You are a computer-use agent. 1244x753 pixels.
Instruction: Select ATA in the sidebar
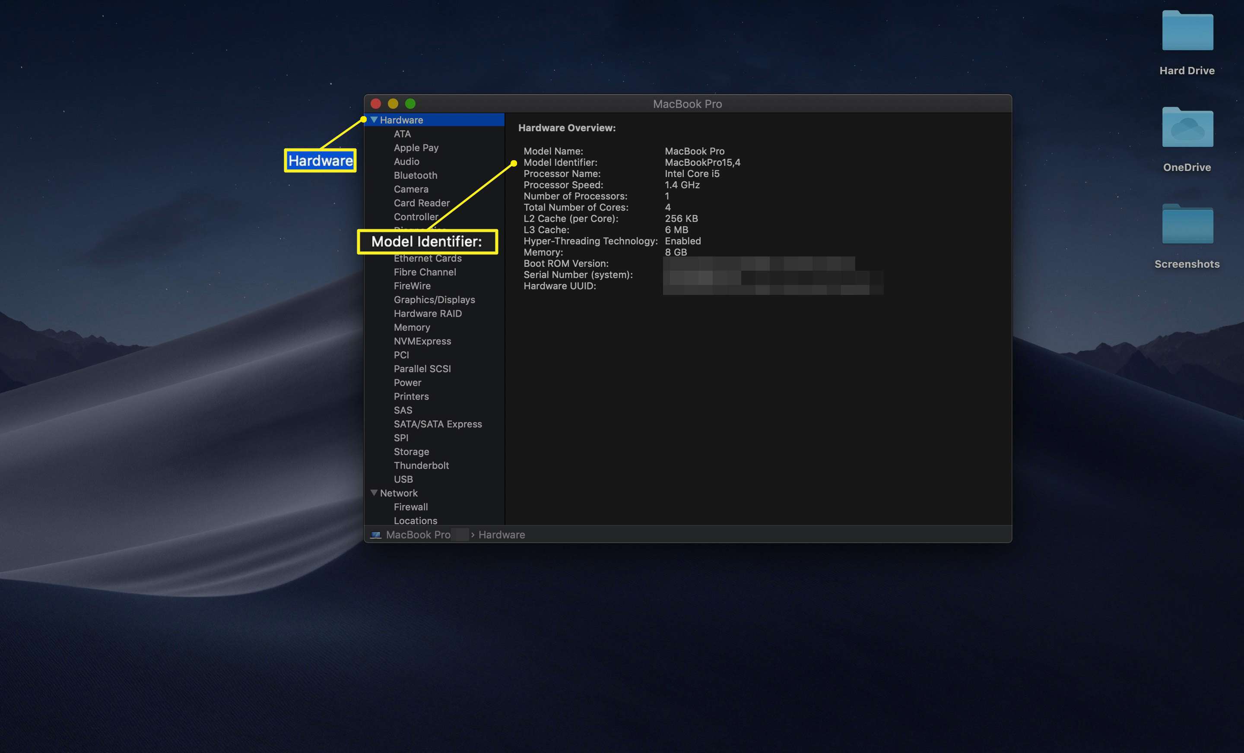click(403, 134)
